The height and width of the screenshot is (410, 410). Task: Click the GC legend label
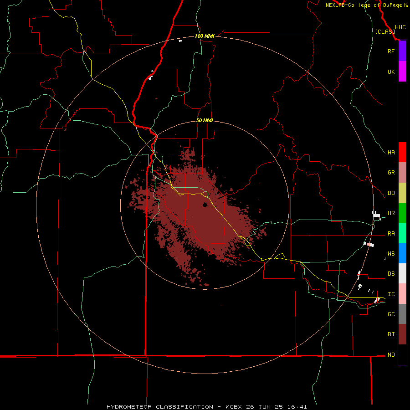[x=391, y=314]
